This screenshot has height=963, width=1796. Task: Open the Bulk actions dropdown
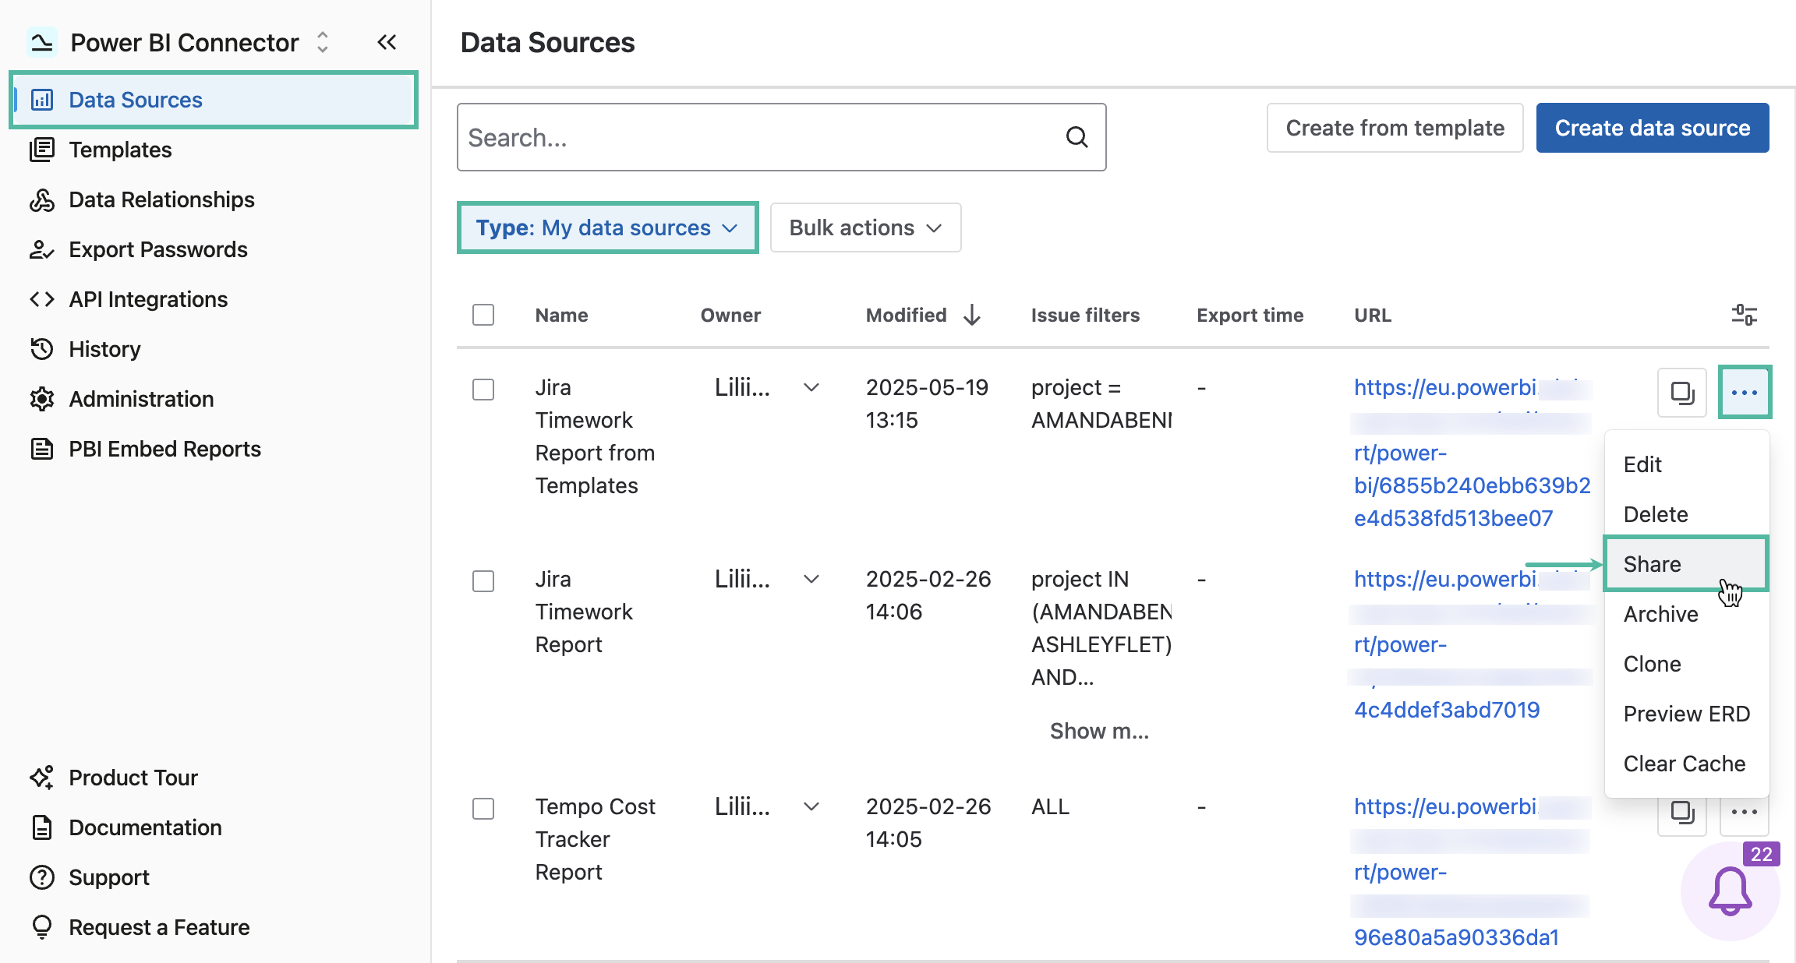865,228
